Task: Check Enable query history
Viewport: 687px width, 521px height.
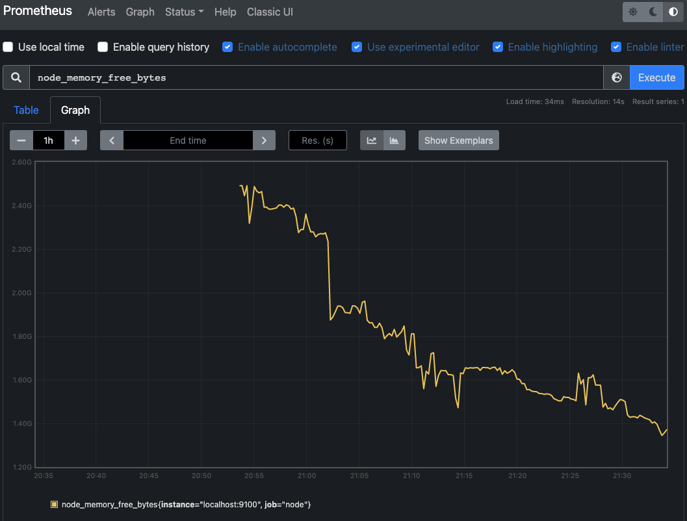Action: (x=103, y=47)
